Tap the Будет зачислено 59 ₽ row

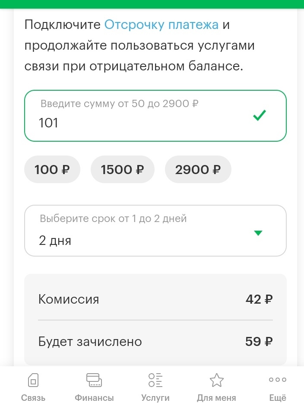coord(155,342)
